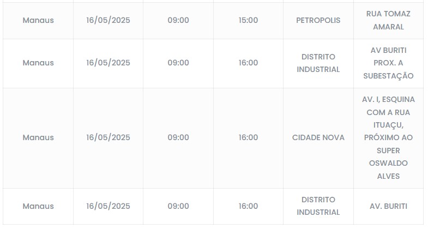Select the CIDADE NOVA neighborhood cell

click(318, 137)
